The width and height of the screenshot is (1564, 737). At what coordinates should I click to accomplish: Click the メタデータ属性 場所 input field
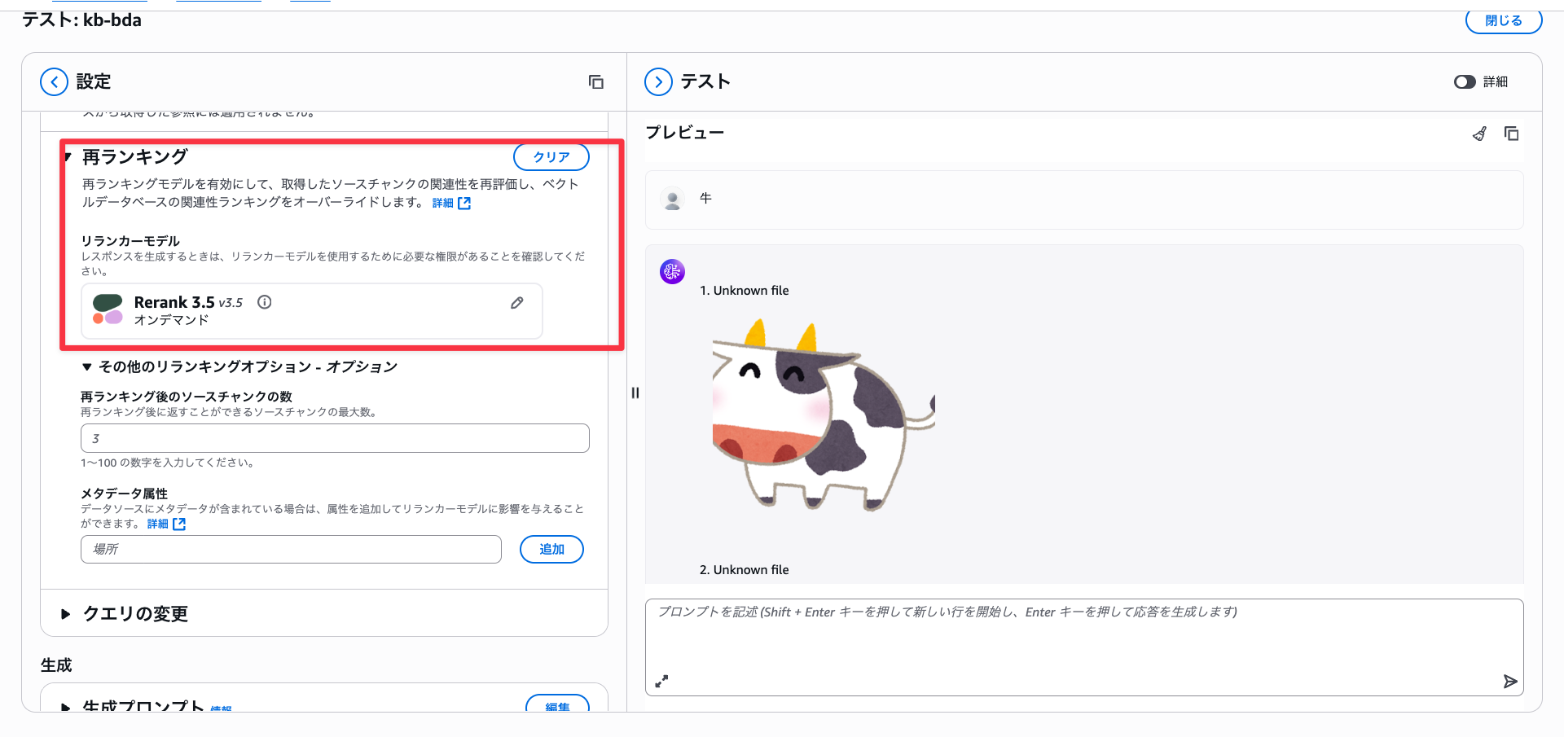[291, 549]
